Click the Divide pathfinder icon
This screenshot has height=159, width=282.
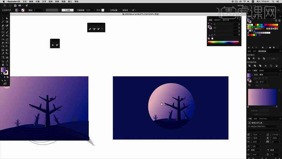tap(250, 66)
